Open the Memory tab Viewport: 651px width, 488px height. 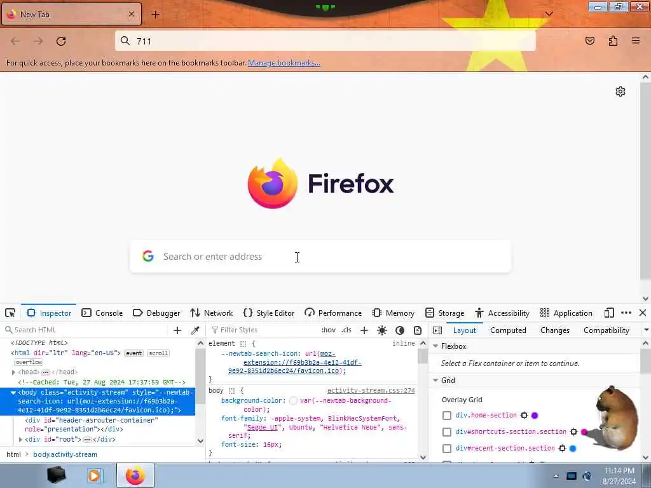tap(394, 313)
